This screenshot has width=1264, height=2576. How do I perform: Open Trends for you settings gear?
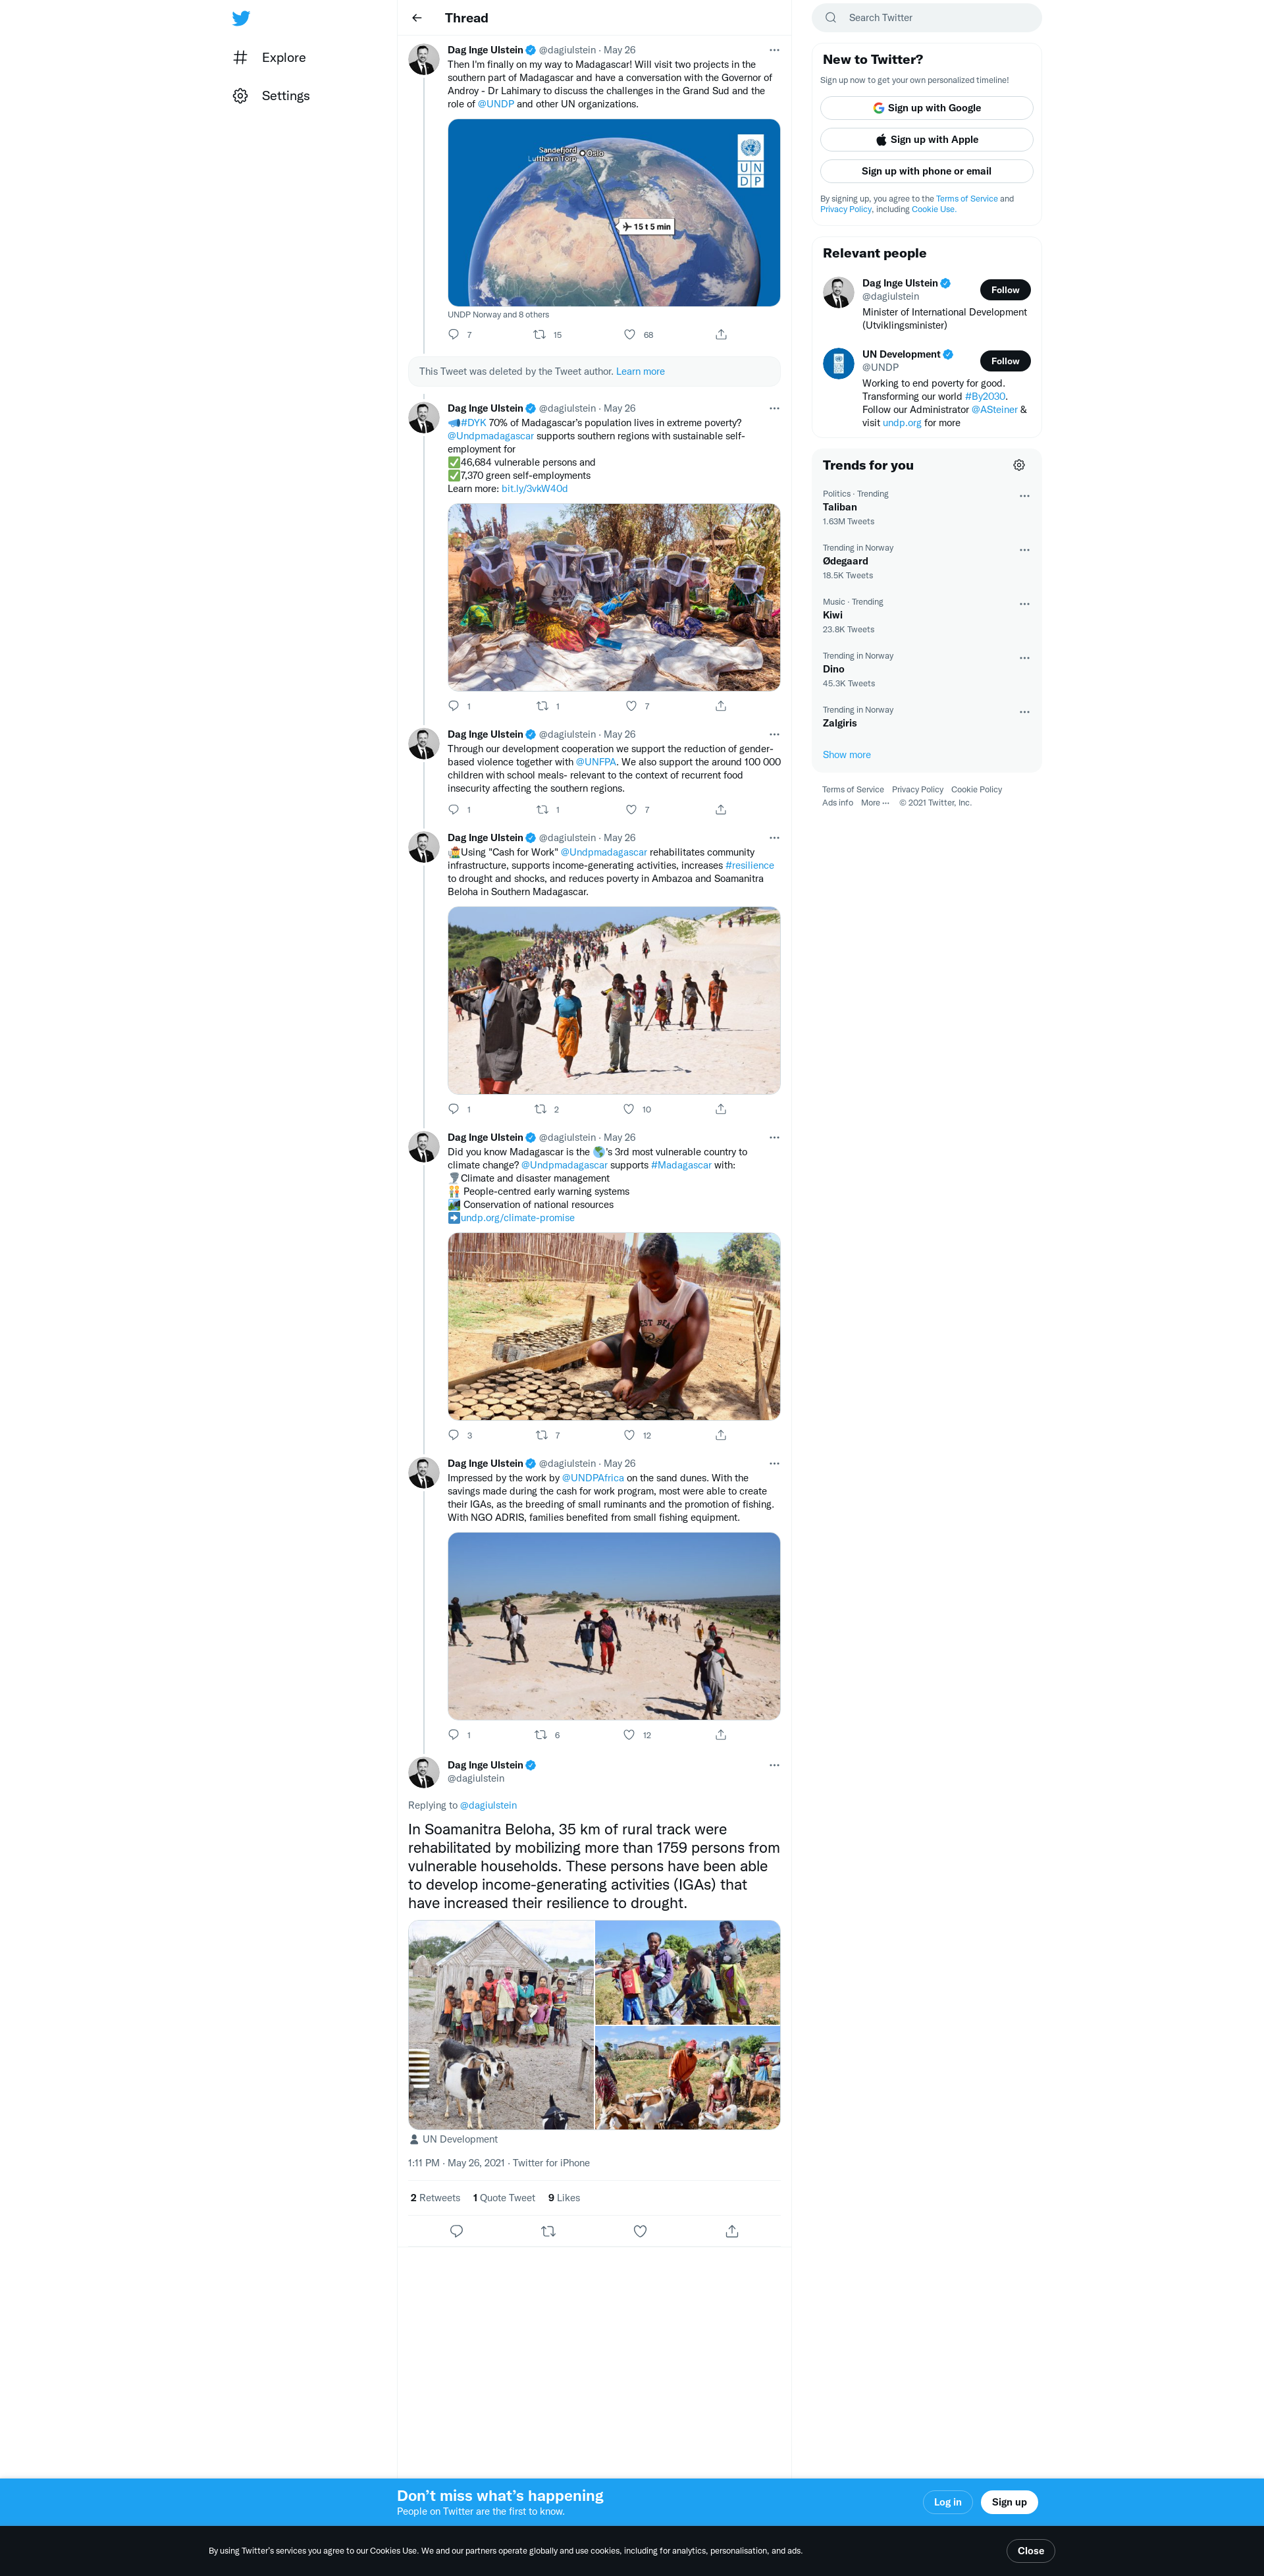coord(1019,465)
